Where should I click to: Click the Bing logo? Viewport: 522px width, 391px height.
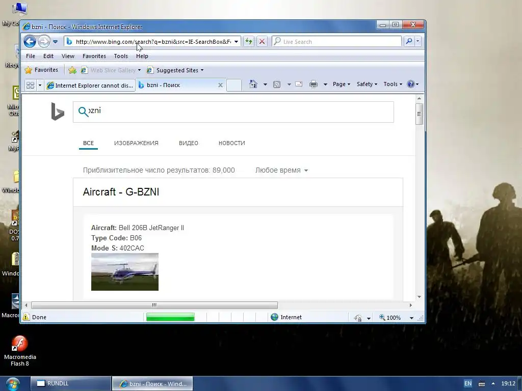57,111
